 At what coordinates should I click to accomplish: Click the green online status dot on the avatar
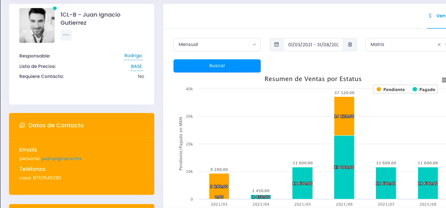click(54, 8)
